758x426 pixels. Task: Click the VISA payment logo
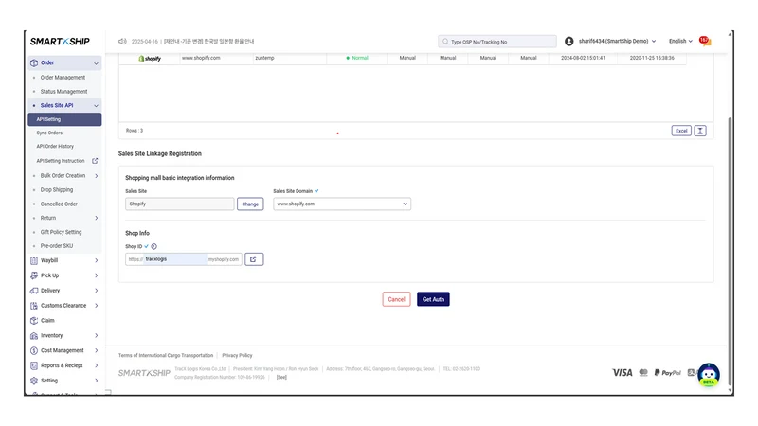coord(623,372)
